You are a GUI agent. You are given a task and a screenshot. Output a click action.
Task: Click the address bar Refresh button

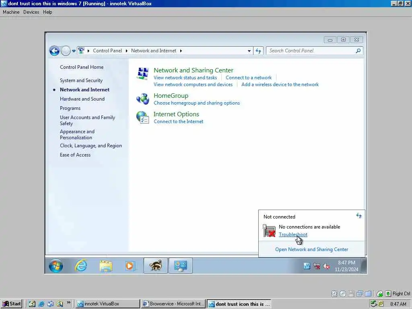(x=258, y=51)
